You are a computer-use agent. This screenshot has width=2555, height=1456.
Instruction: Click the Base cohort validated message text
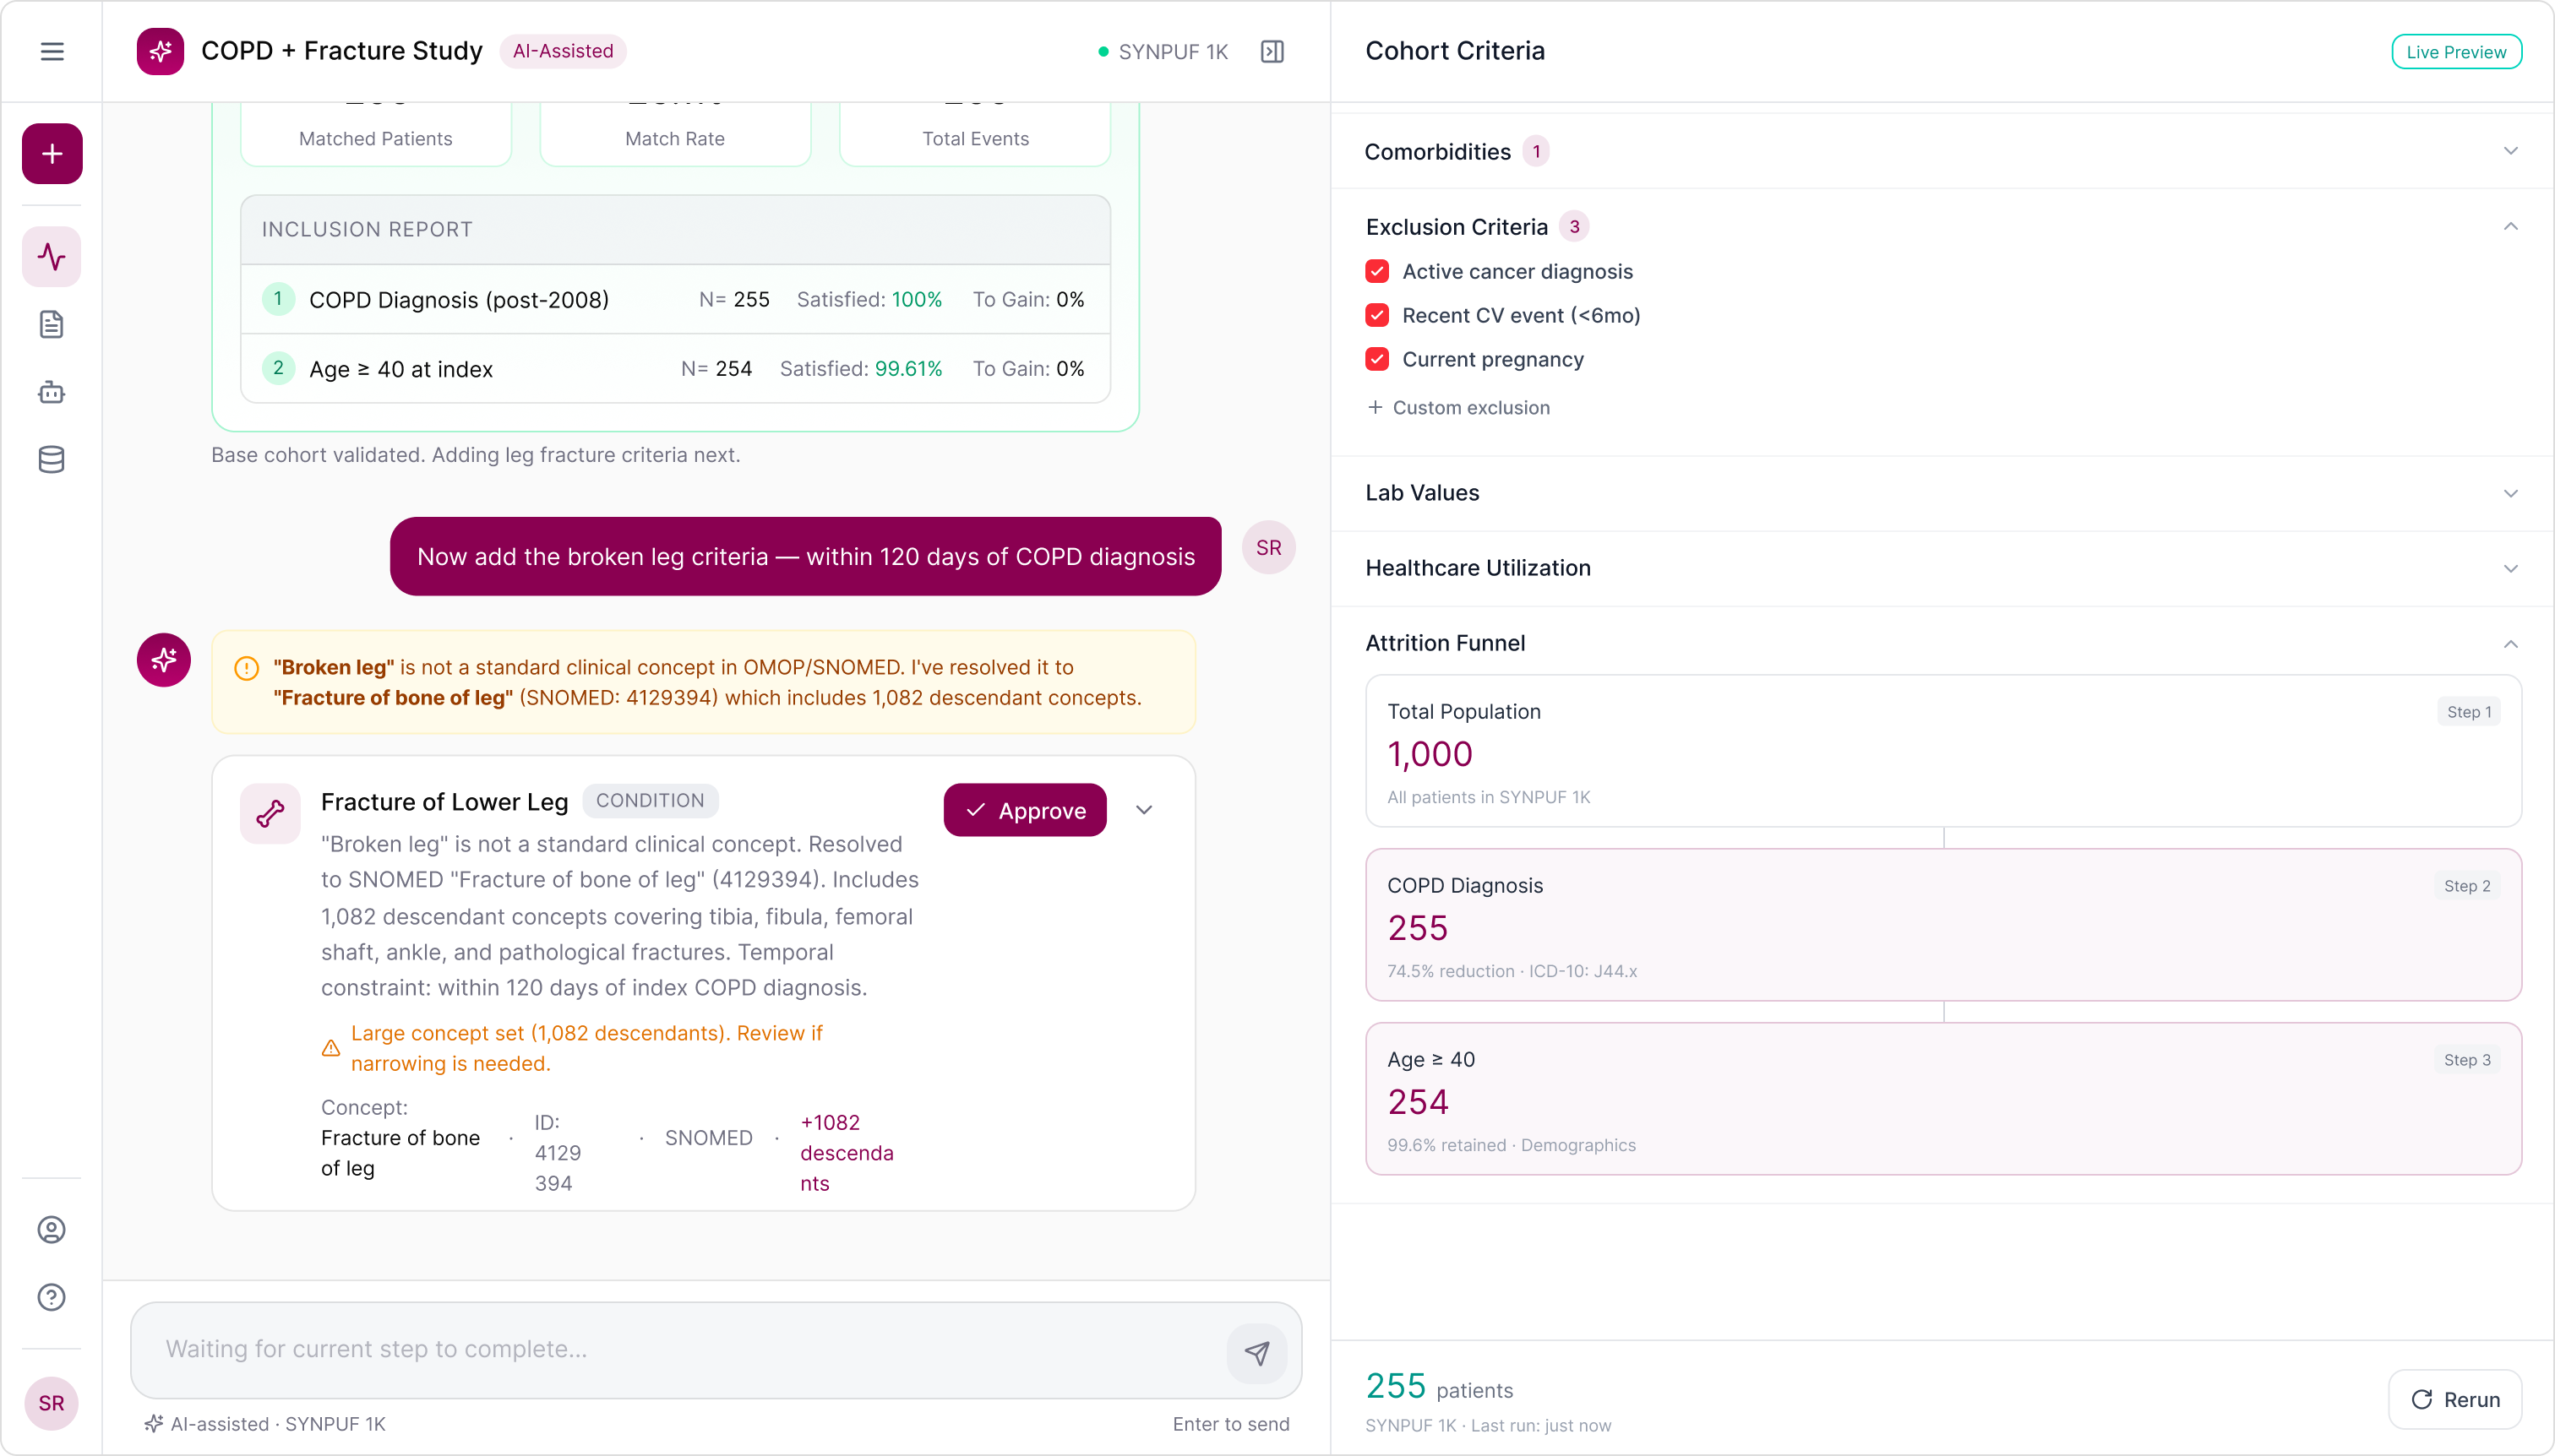(477, 455)
